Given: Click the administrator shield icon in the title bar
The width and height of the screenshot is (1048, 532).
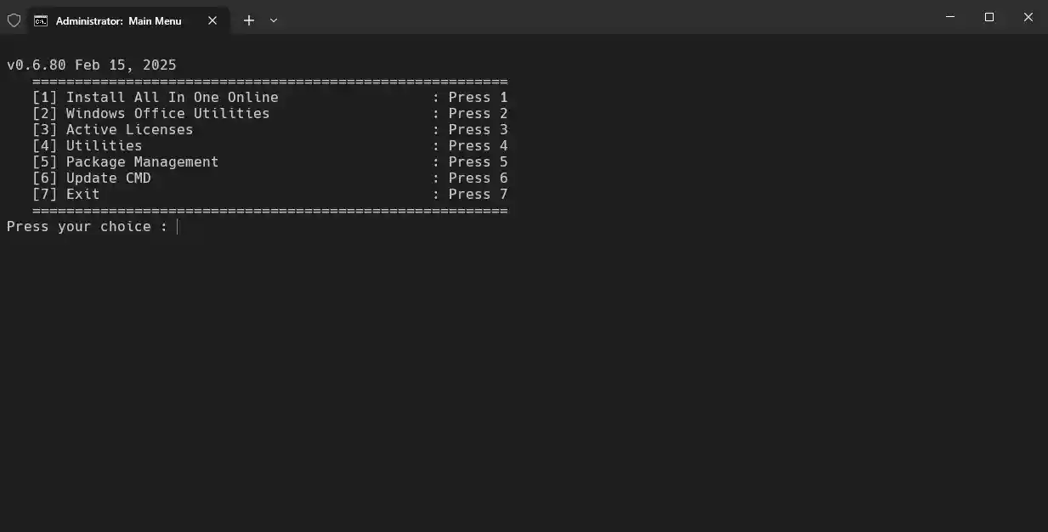Looking at the screenshot, I should [x=14, y=20].
